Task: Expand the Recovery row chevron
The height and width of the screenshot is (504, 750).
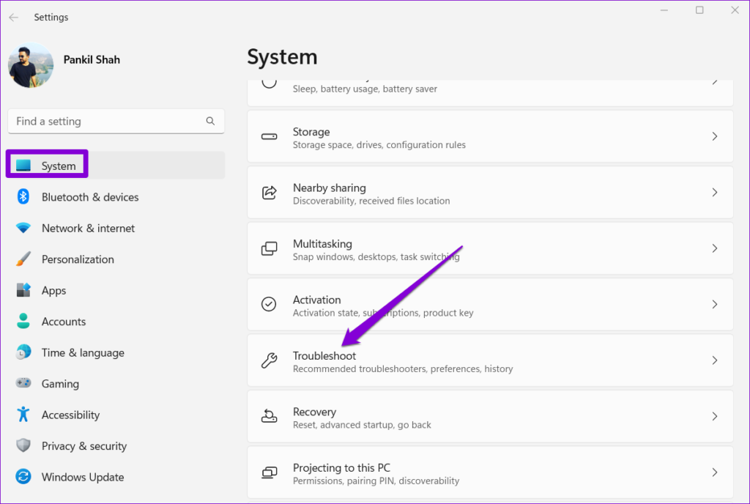Action: pos(715,416)
